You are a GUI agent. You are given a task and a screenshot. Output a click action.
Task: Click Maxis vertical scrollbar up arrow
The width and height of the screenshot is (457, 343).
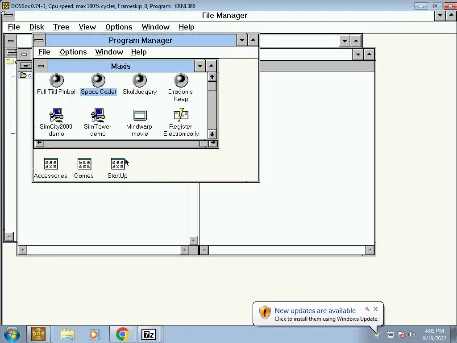point(212,77)
